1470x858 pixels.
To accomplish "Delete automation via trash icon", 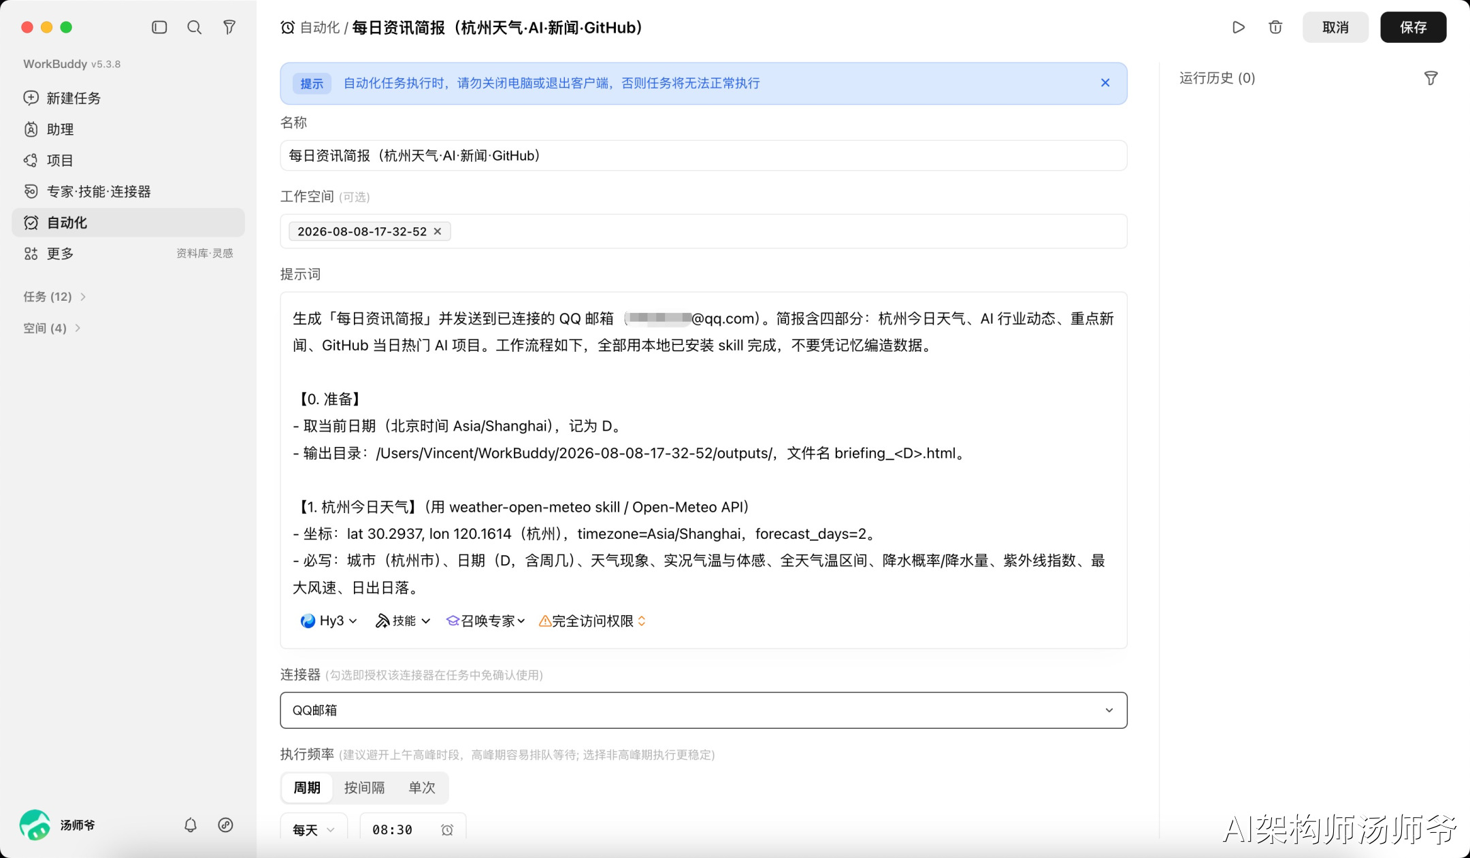I will [1275, 27].
